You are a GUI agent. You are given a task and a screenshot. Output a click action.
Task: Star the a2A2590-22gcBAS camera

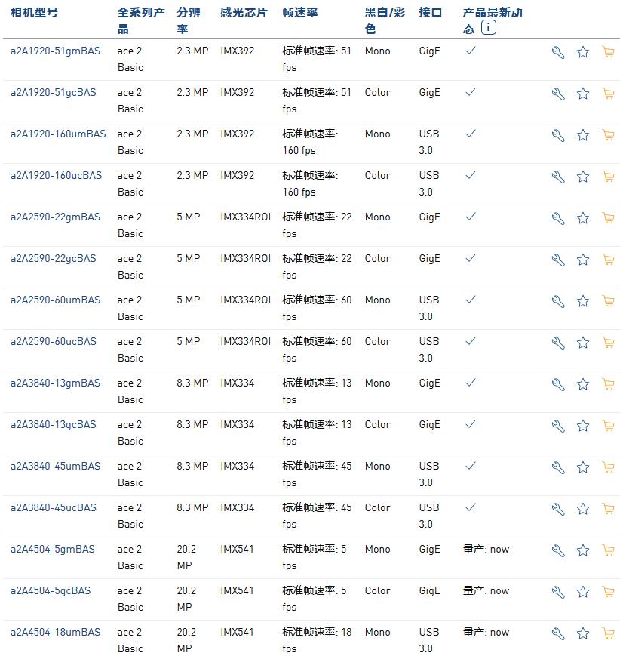(583, 260)
